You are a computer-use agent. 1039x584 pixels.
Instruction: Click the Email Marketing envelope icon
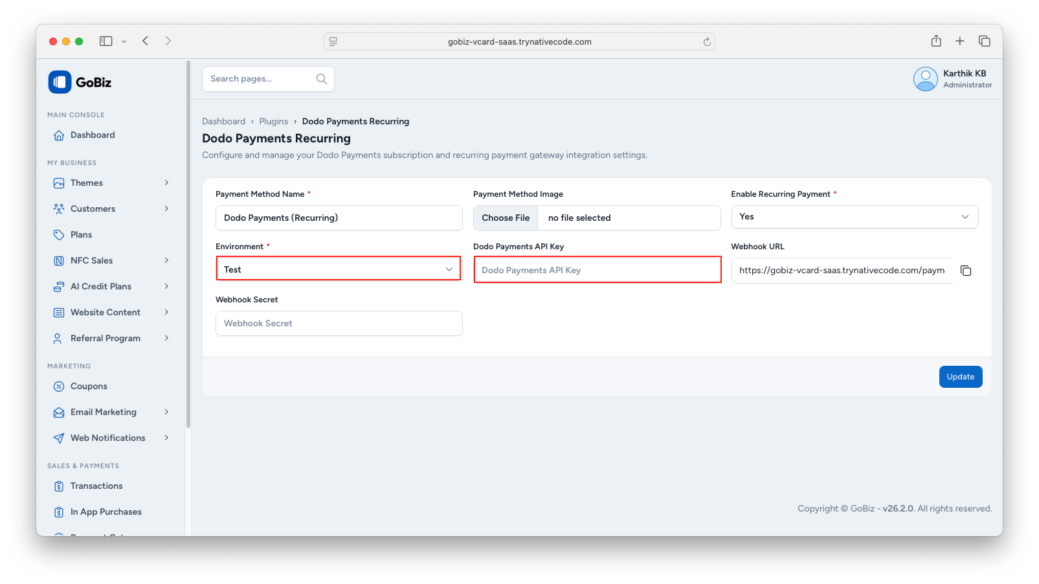pyautogui.click(x=59, y=412)
